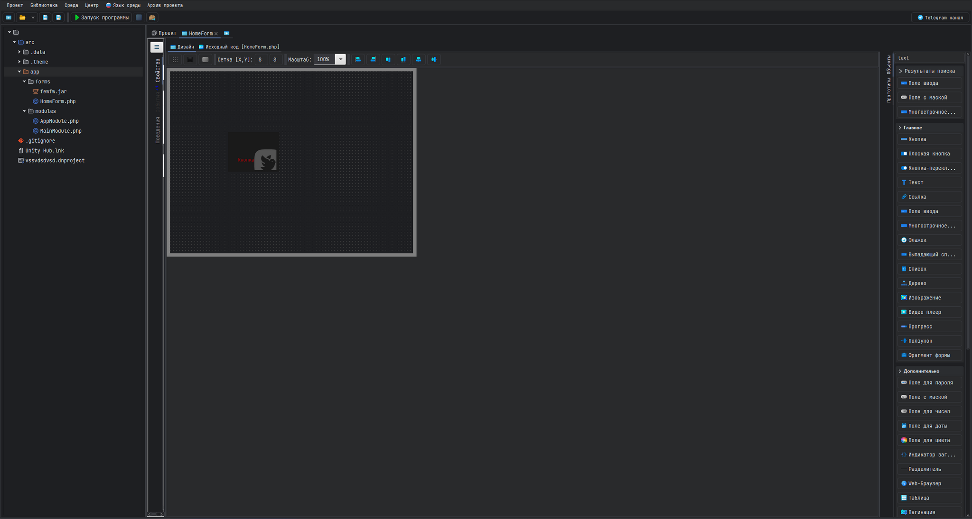972x519 pixels.
Task: Click the new form icon beside HomeForm tab
Action: pos(227,33)
